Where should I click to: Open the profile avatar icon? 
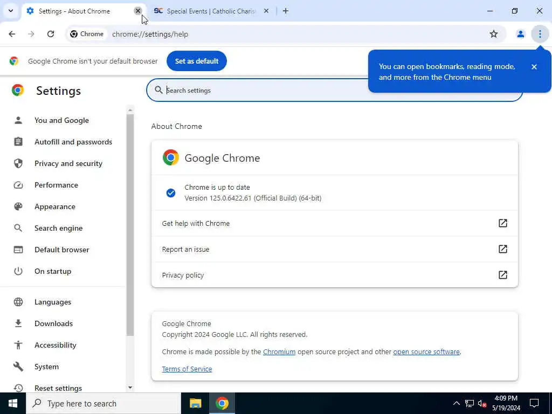point(520,34)
